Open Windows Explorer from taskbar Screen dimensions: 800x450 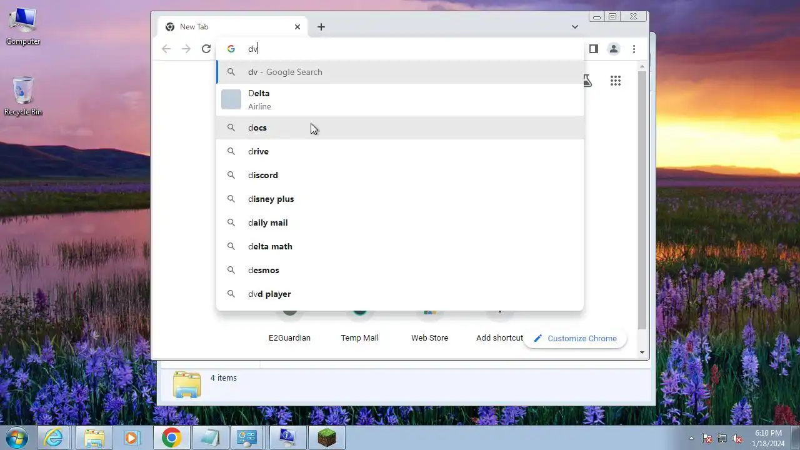(94, 438)
